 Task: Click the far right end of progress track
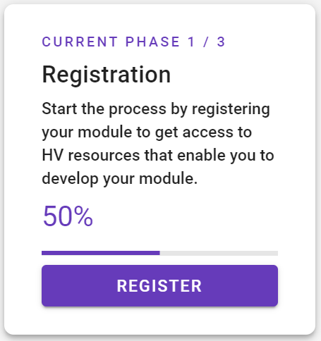click(277, 253)
